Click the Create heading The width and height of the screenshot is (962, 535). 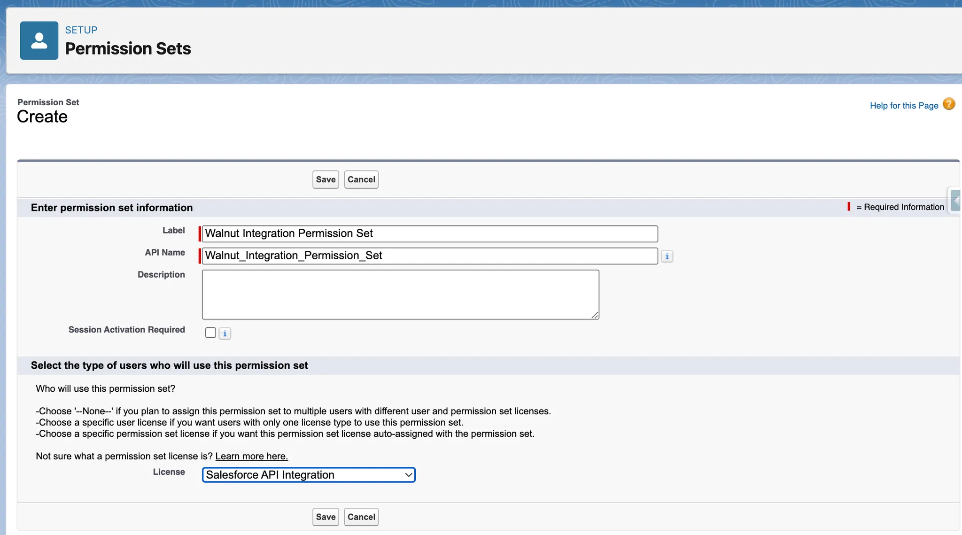click(42, 116)
